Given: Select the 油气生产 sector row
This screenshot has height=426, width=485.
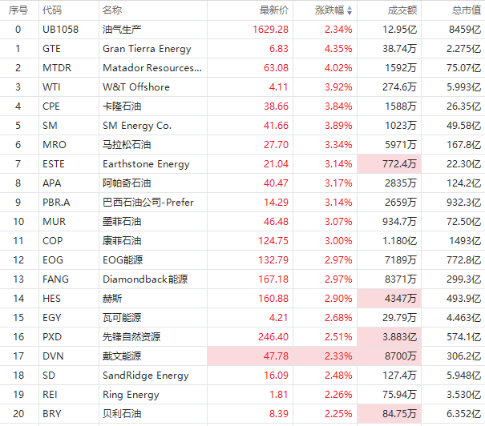Looking at the screenshot, I should (119, 30).
